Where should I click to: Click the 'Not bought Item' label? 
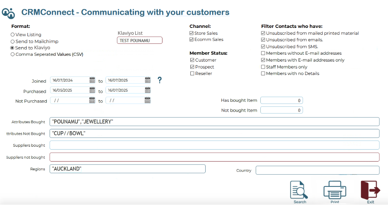pos(239,110)
